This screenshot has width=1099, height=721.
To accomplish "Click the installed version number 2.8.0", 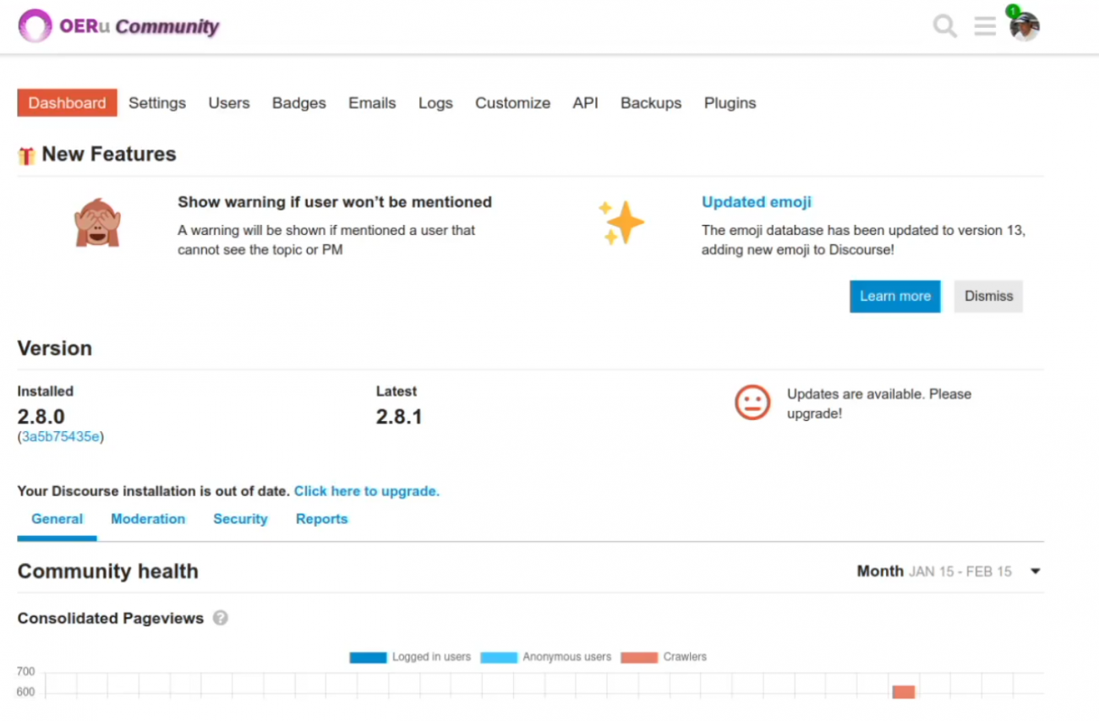I will [41, 417].
